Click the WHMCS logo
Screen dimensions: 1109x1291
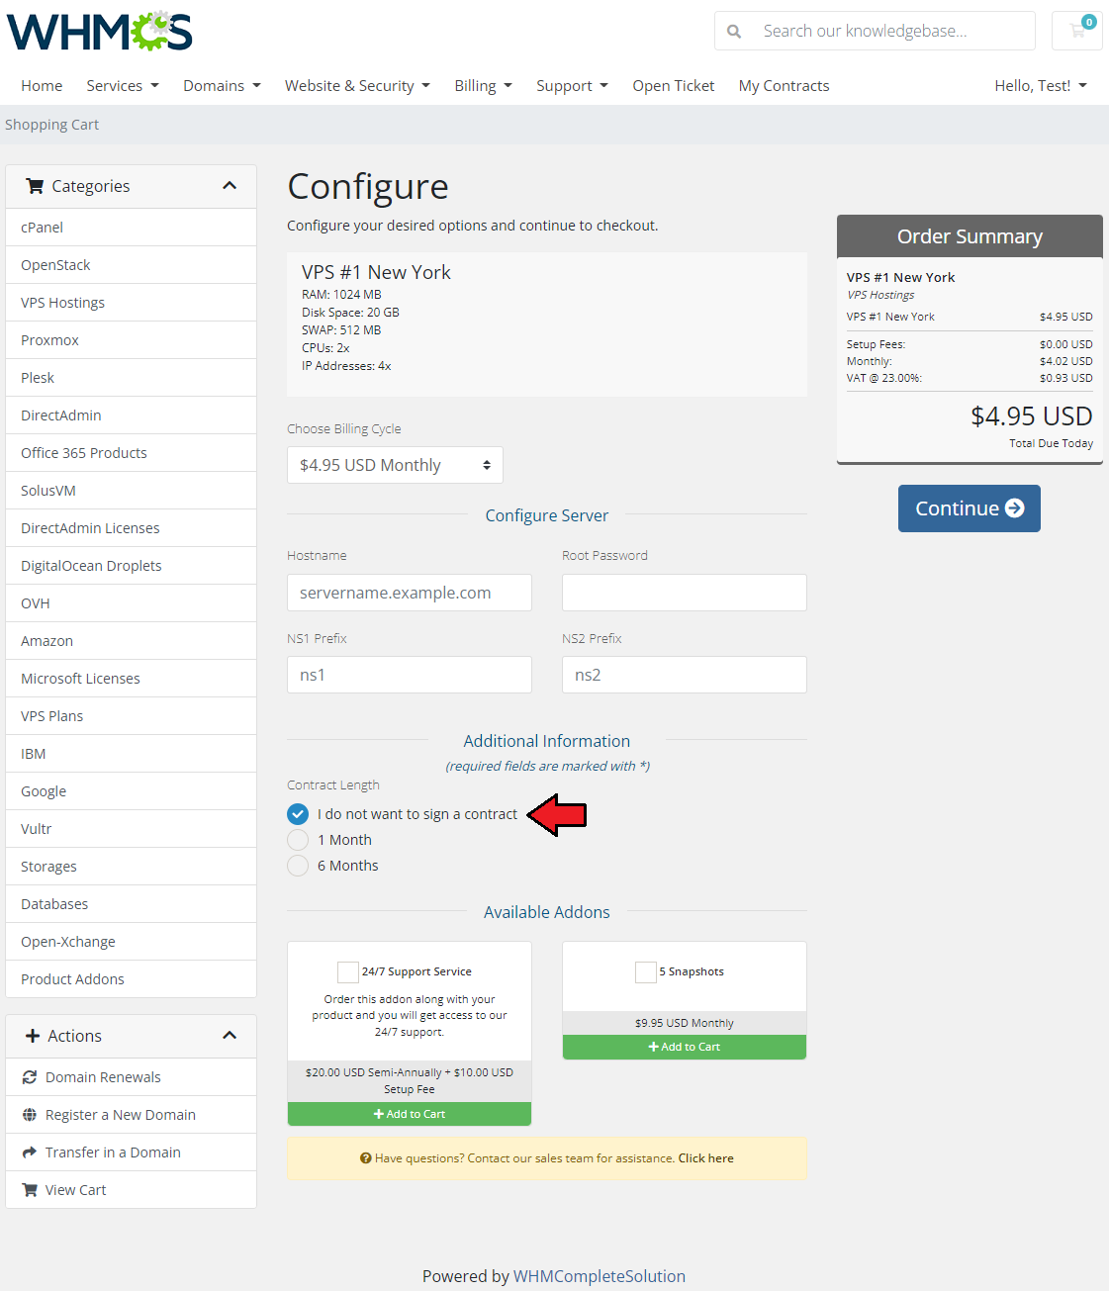click(x=99, y=32)
